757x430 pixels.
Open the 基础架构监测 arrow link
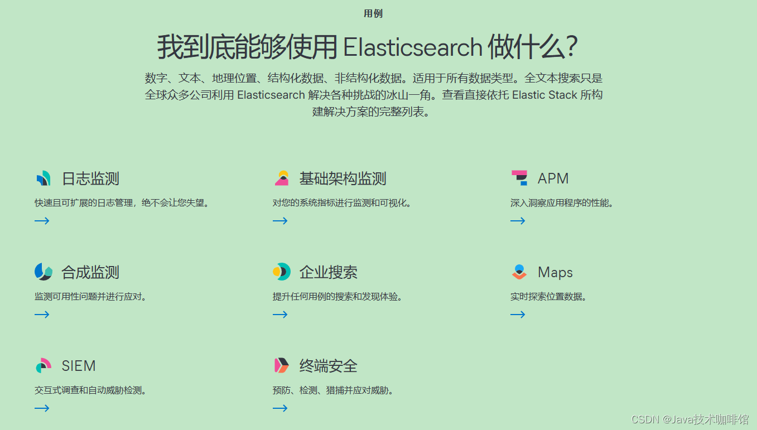pos(280,220)
